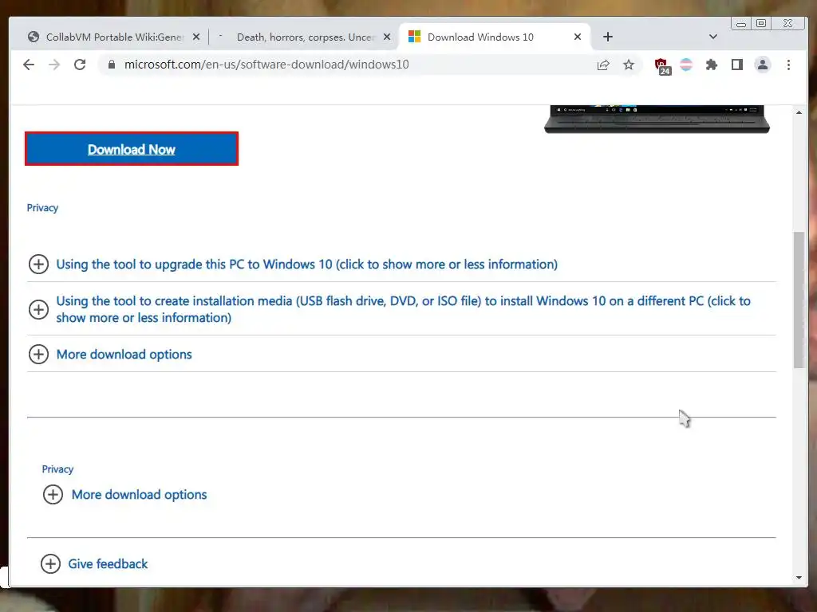Expand Using the tool to upgrade this PC
The image size is (817, 612).
pos(307,264)
